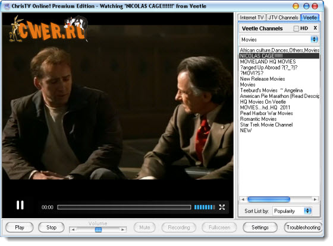Image resolution: width=333 pixels, height=246 pixels.
Task: Switch to the Internet TV tab
Action: coord(252,18)
